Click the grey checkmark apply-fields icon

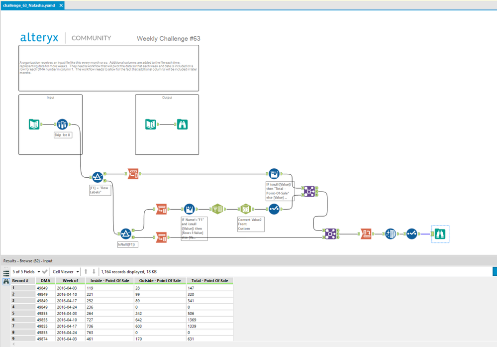[45, 271]
